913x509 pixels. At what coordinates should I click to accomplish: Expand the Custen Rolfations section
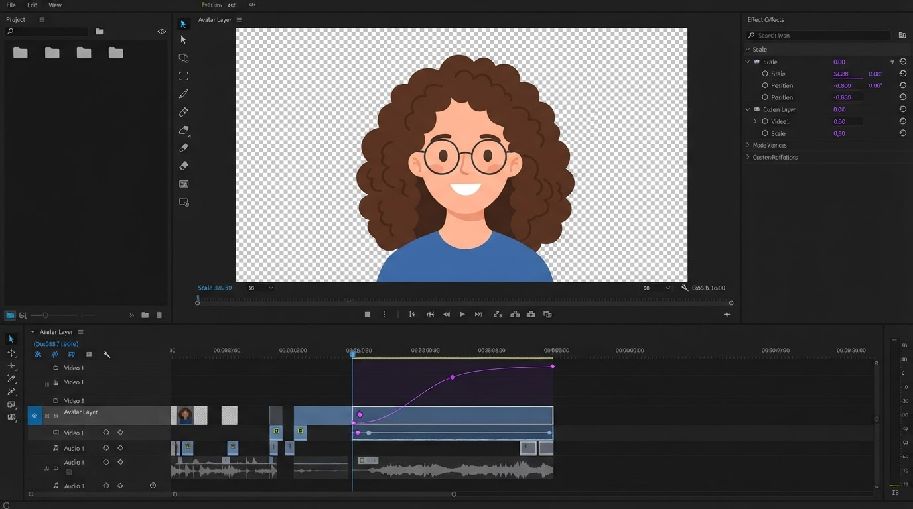[748, 157]
